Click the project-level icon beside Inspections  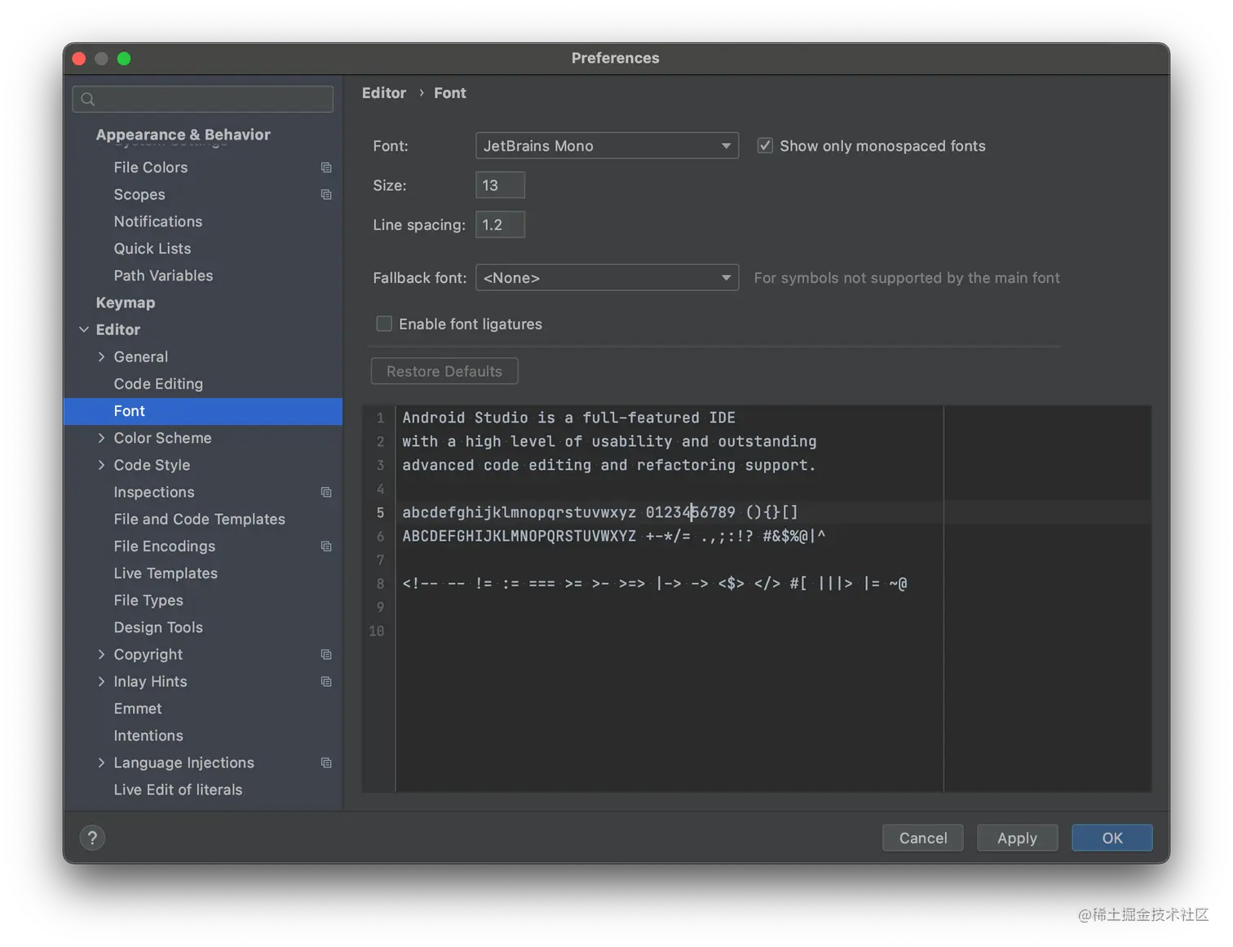click(326, 492)
